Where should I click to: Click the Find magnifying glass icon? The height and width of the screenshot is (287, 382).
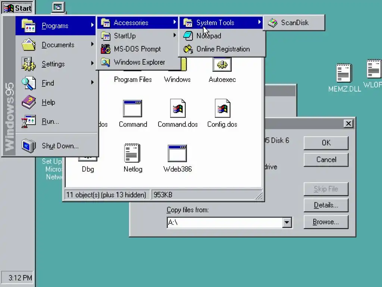pos(28,83)
